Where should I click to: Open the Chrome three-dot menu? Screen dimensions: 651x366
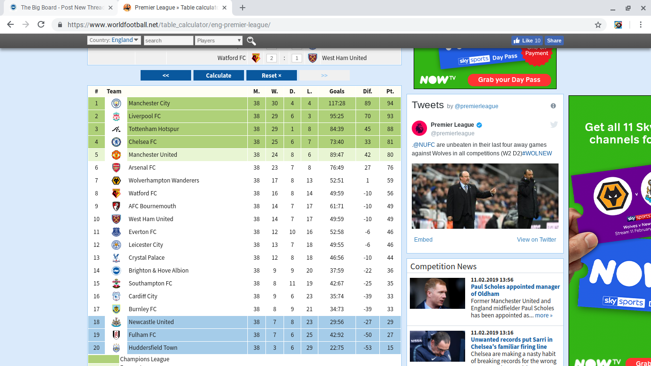640,25
